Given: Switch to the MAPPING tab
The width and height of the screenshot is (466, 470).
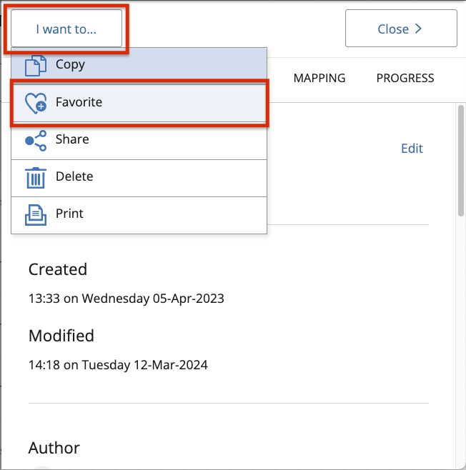Looking at the screenshot, I should [319, 78].
